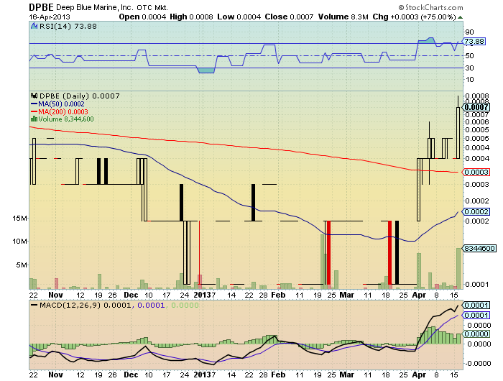
Task: Click the MA(200) 0.0003 legend text
Action: point(63,111)
